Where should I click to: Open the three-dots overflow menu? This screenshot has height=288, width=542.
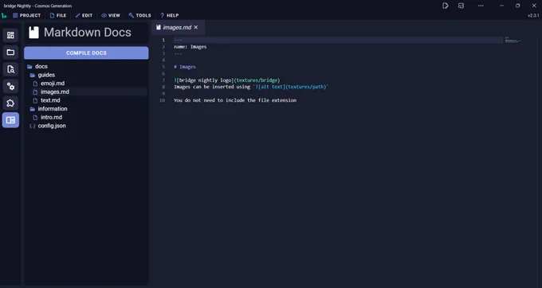[x=481, y=6]
